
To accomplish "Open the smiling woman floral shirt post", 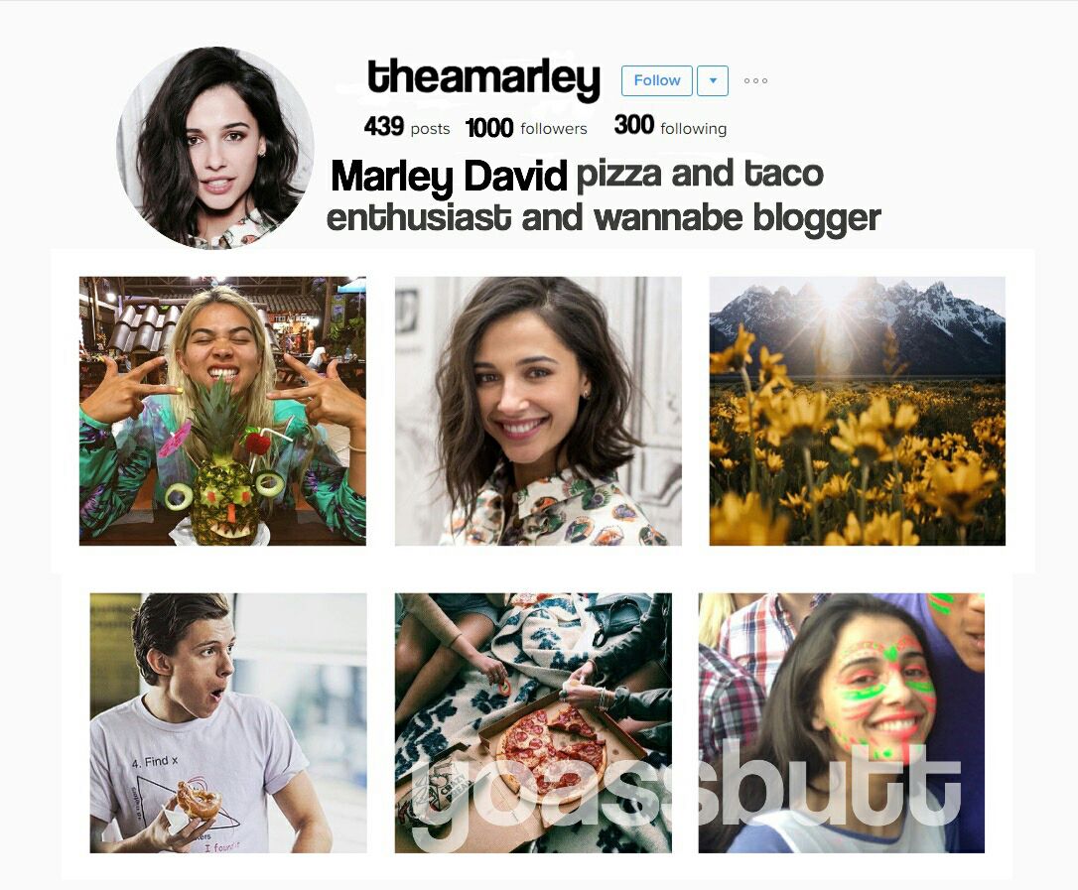I will (538, 411).
